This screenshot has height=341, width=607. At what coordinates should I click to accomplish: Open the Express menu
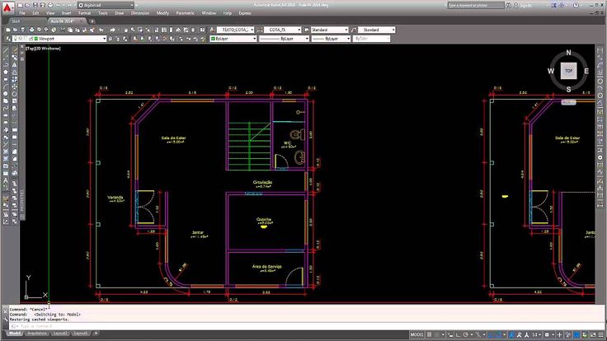[x=245, y=13]
